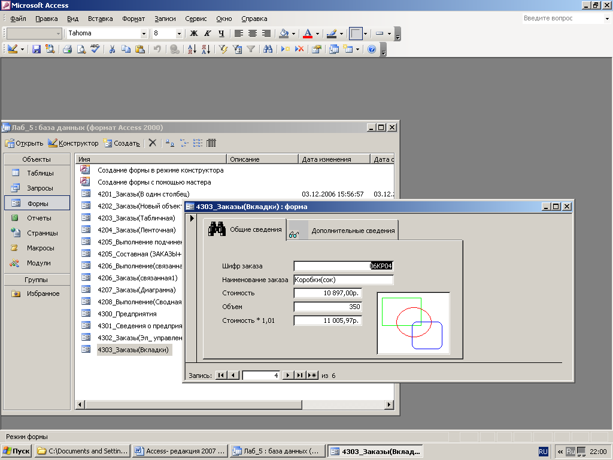Click the Copy icon
This screenshot has height=460, width=613.
click(126, 49)
